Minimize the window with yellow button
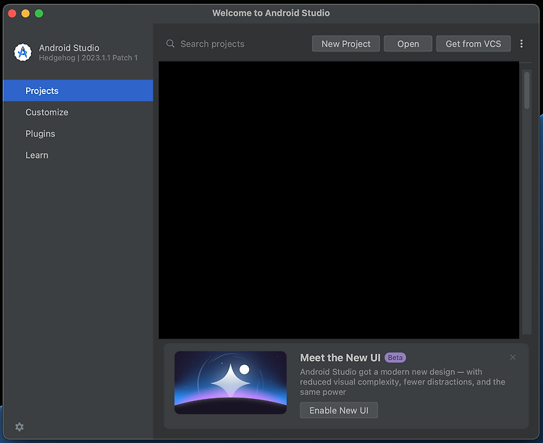 click(25, 14)
